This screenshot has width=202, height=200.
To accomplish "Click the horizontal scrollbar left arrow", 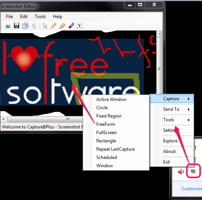I will (x=3, y=119).
